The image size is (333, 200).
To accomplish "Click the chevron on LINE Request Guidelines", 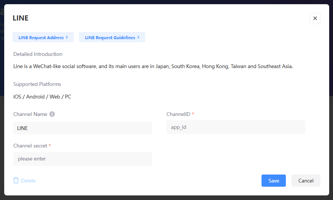I will click(x=138, y=37).
